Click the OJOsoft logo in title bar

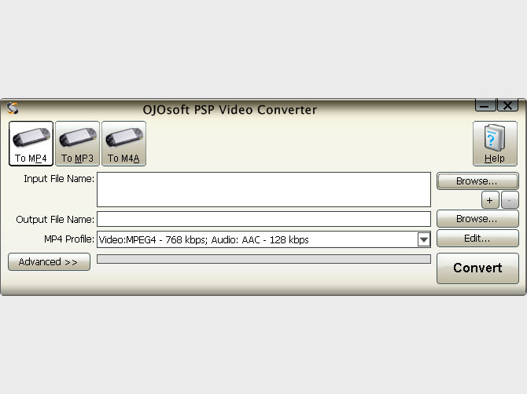pyautogui.click(x=13, y=108)
